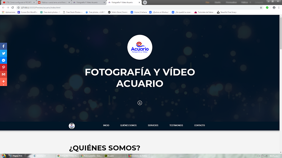Open '¿No quedó tu cover' bookmark
The image size is (282, 158).
pyautogui.click(x=182, y=12)
